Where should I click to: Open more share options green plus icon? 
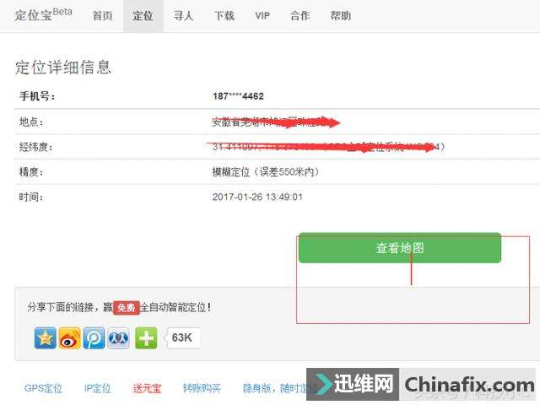tap(146, 337)
